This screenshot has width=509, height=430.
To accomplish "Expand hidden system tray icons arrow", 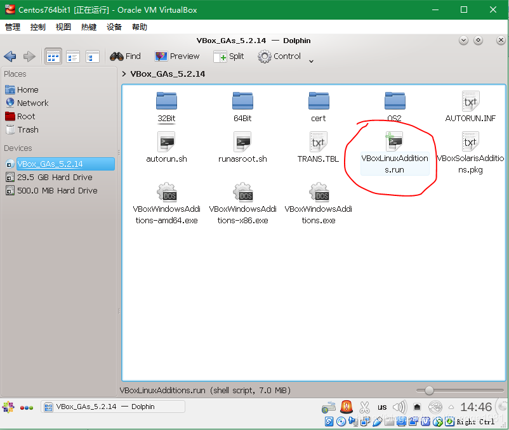I will 451,407.
